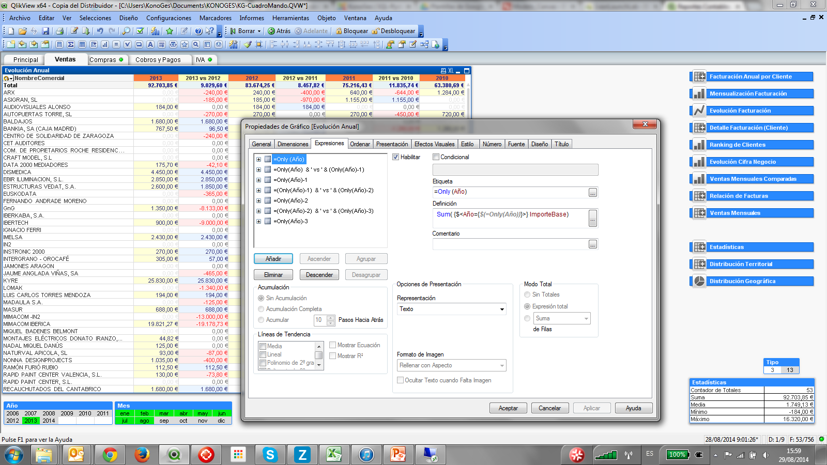Click the create text object A icon
Image resolution: width=827 pixels, height=465 pixels.
(150, 44)
